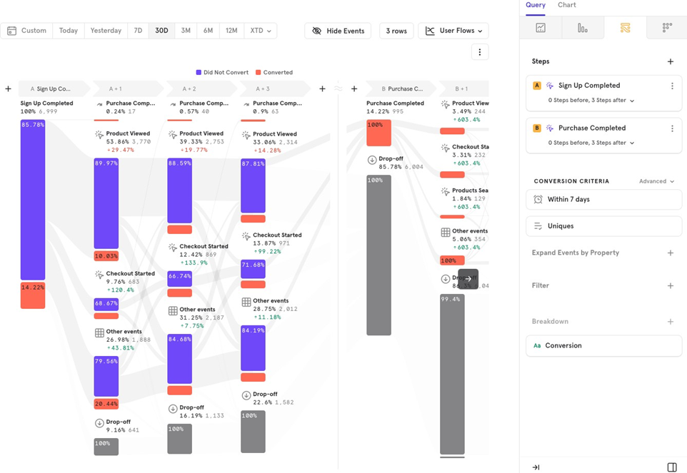Collapse the query panel using bottom arrow icon
687x473 pixels.
(x=536, y=467)
